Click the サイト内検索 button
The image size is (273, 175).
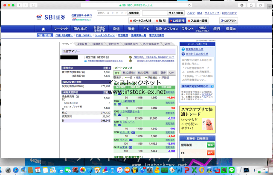(x=176, y=13)
